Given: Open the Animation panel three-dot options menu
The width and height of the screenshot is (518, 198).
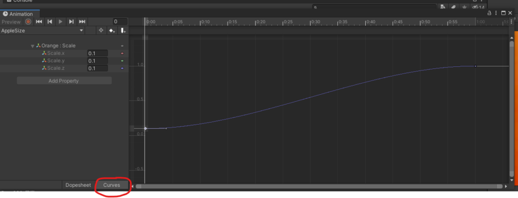Looking at the screenshot, I should pos(496,13).
